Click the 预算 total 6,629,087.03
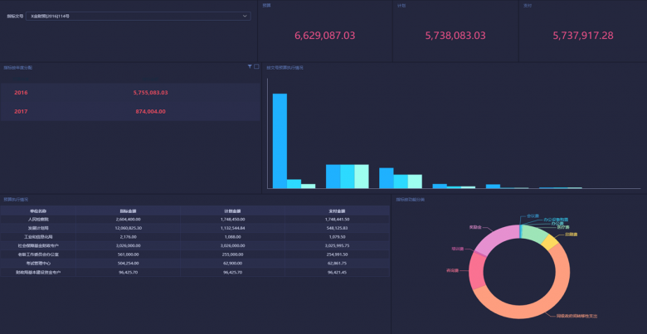Screen dimensions: 647x334 324,36
